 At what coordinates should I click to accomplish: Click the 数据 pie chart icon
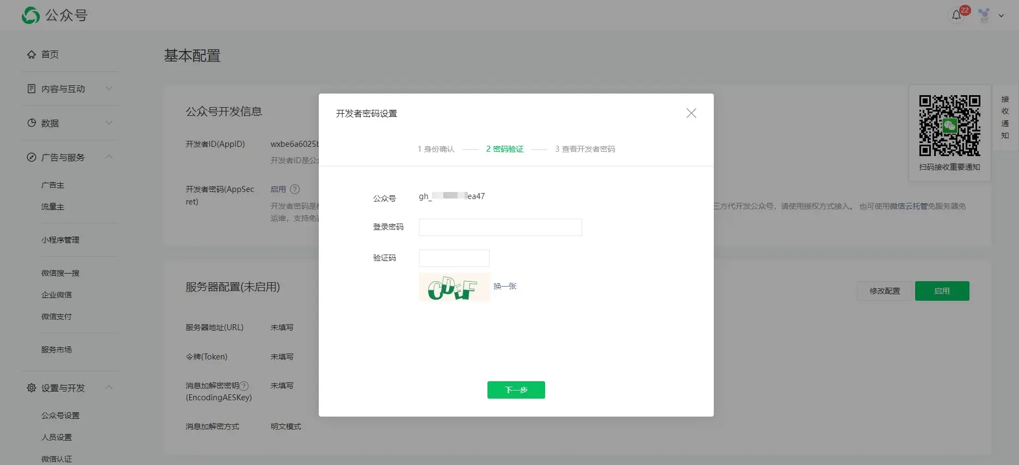(32, 123)
